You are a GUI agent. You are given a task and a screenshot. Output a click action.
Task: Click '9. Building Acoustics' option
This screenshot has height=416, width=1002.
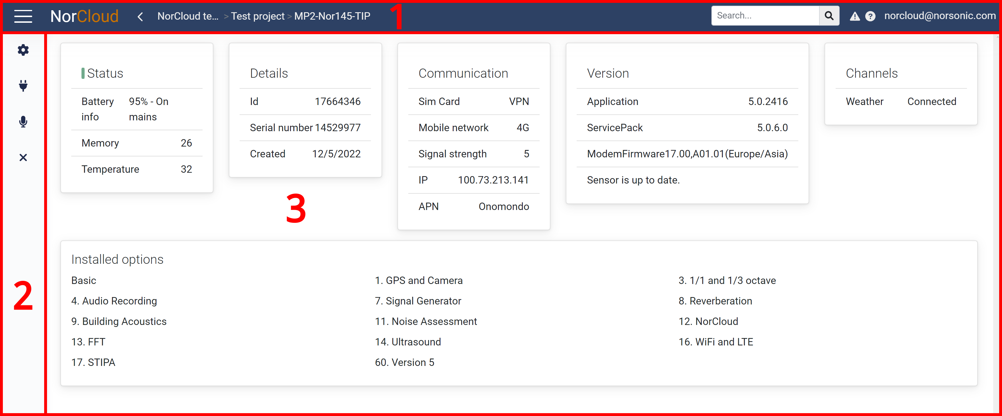tap(119, 321)
